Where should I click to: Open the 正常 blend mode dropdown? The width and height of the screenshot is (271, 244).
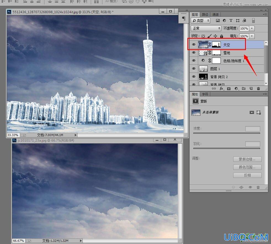(x=206, y=28)
